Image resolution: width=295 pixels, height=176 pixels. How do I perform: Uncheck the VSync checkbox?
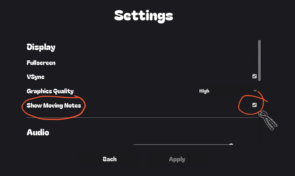[255, 76]
